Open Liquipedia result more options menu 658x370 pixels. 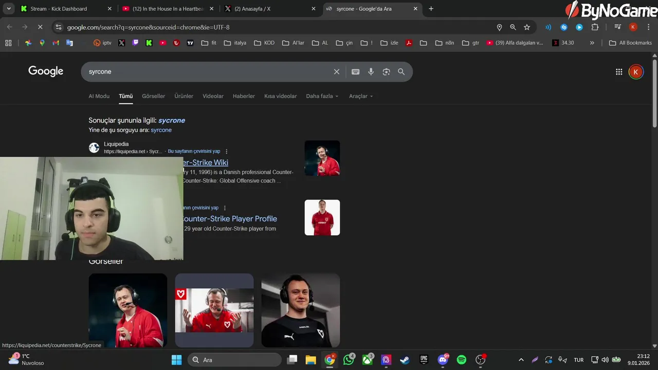point(226,152)
